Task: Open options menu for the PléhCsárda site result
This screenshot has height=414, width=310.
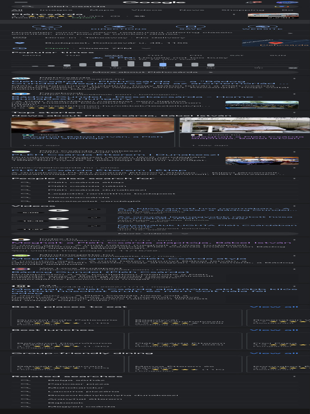Action: point(294,78)
